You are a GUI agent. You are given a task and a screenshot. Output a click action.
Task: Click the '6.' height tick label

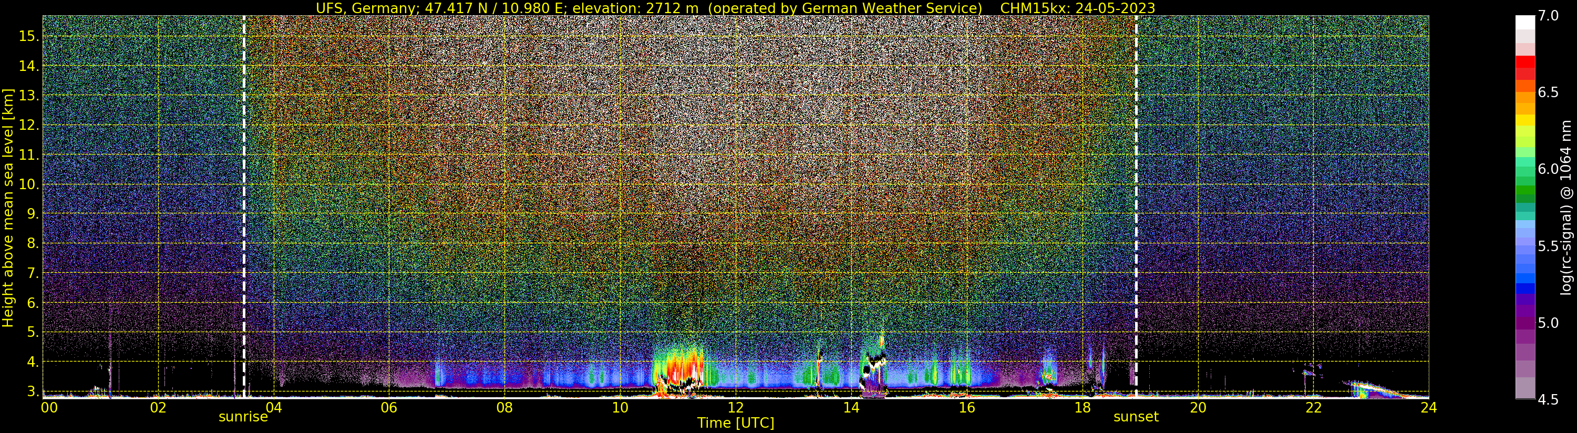click(x=33, y=303)
